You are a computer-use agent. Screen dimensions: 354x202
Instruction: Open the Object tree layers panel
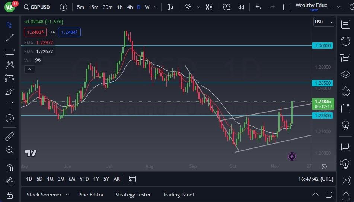coord(346,74)
